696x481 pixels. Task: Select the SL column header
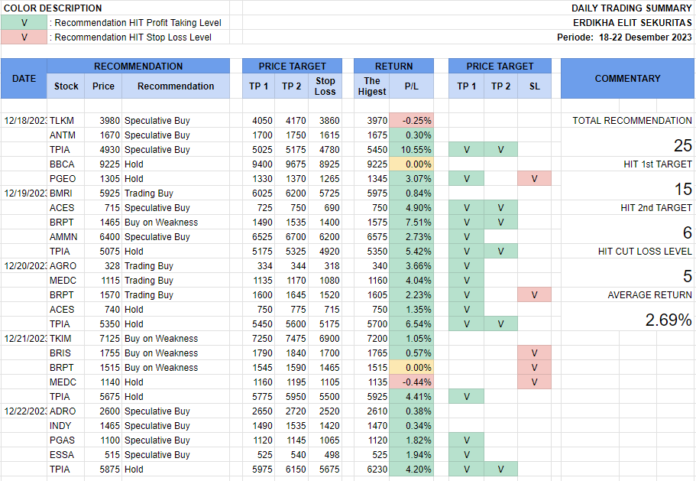pos(534,86)
